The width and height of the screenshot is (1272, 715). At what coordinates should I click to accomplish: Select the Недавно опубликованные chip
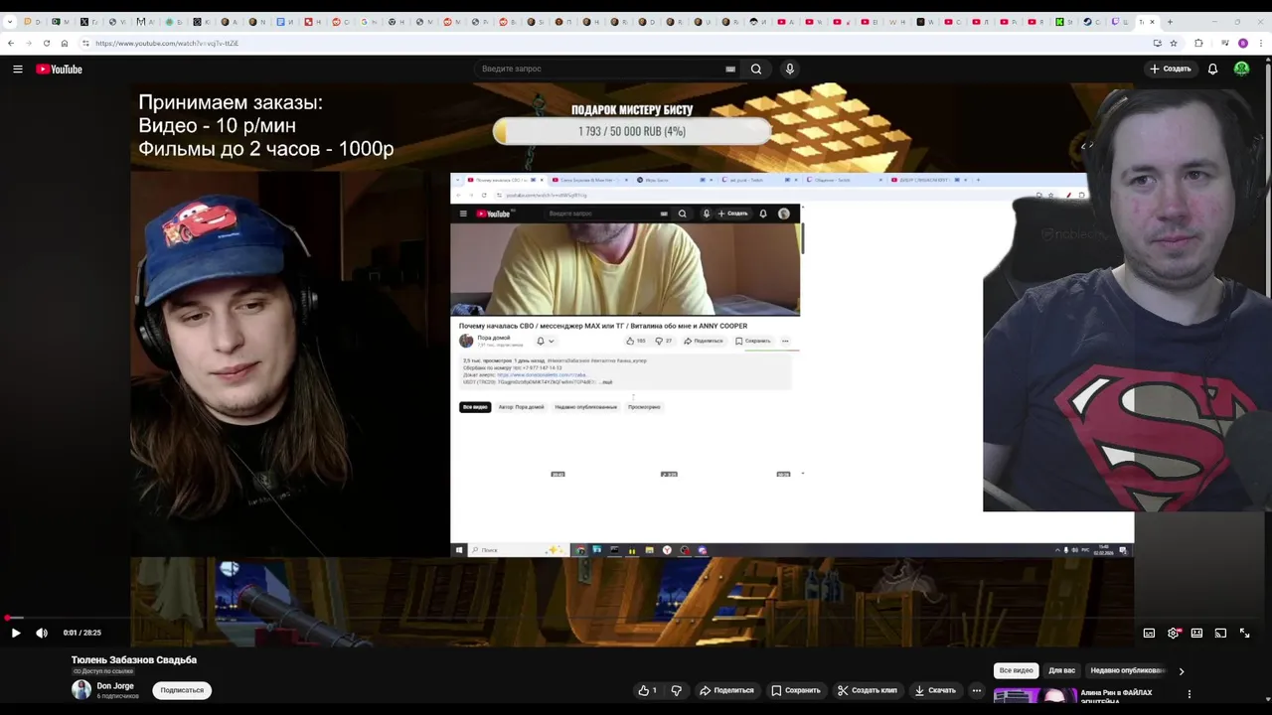tap(1127, 670)
